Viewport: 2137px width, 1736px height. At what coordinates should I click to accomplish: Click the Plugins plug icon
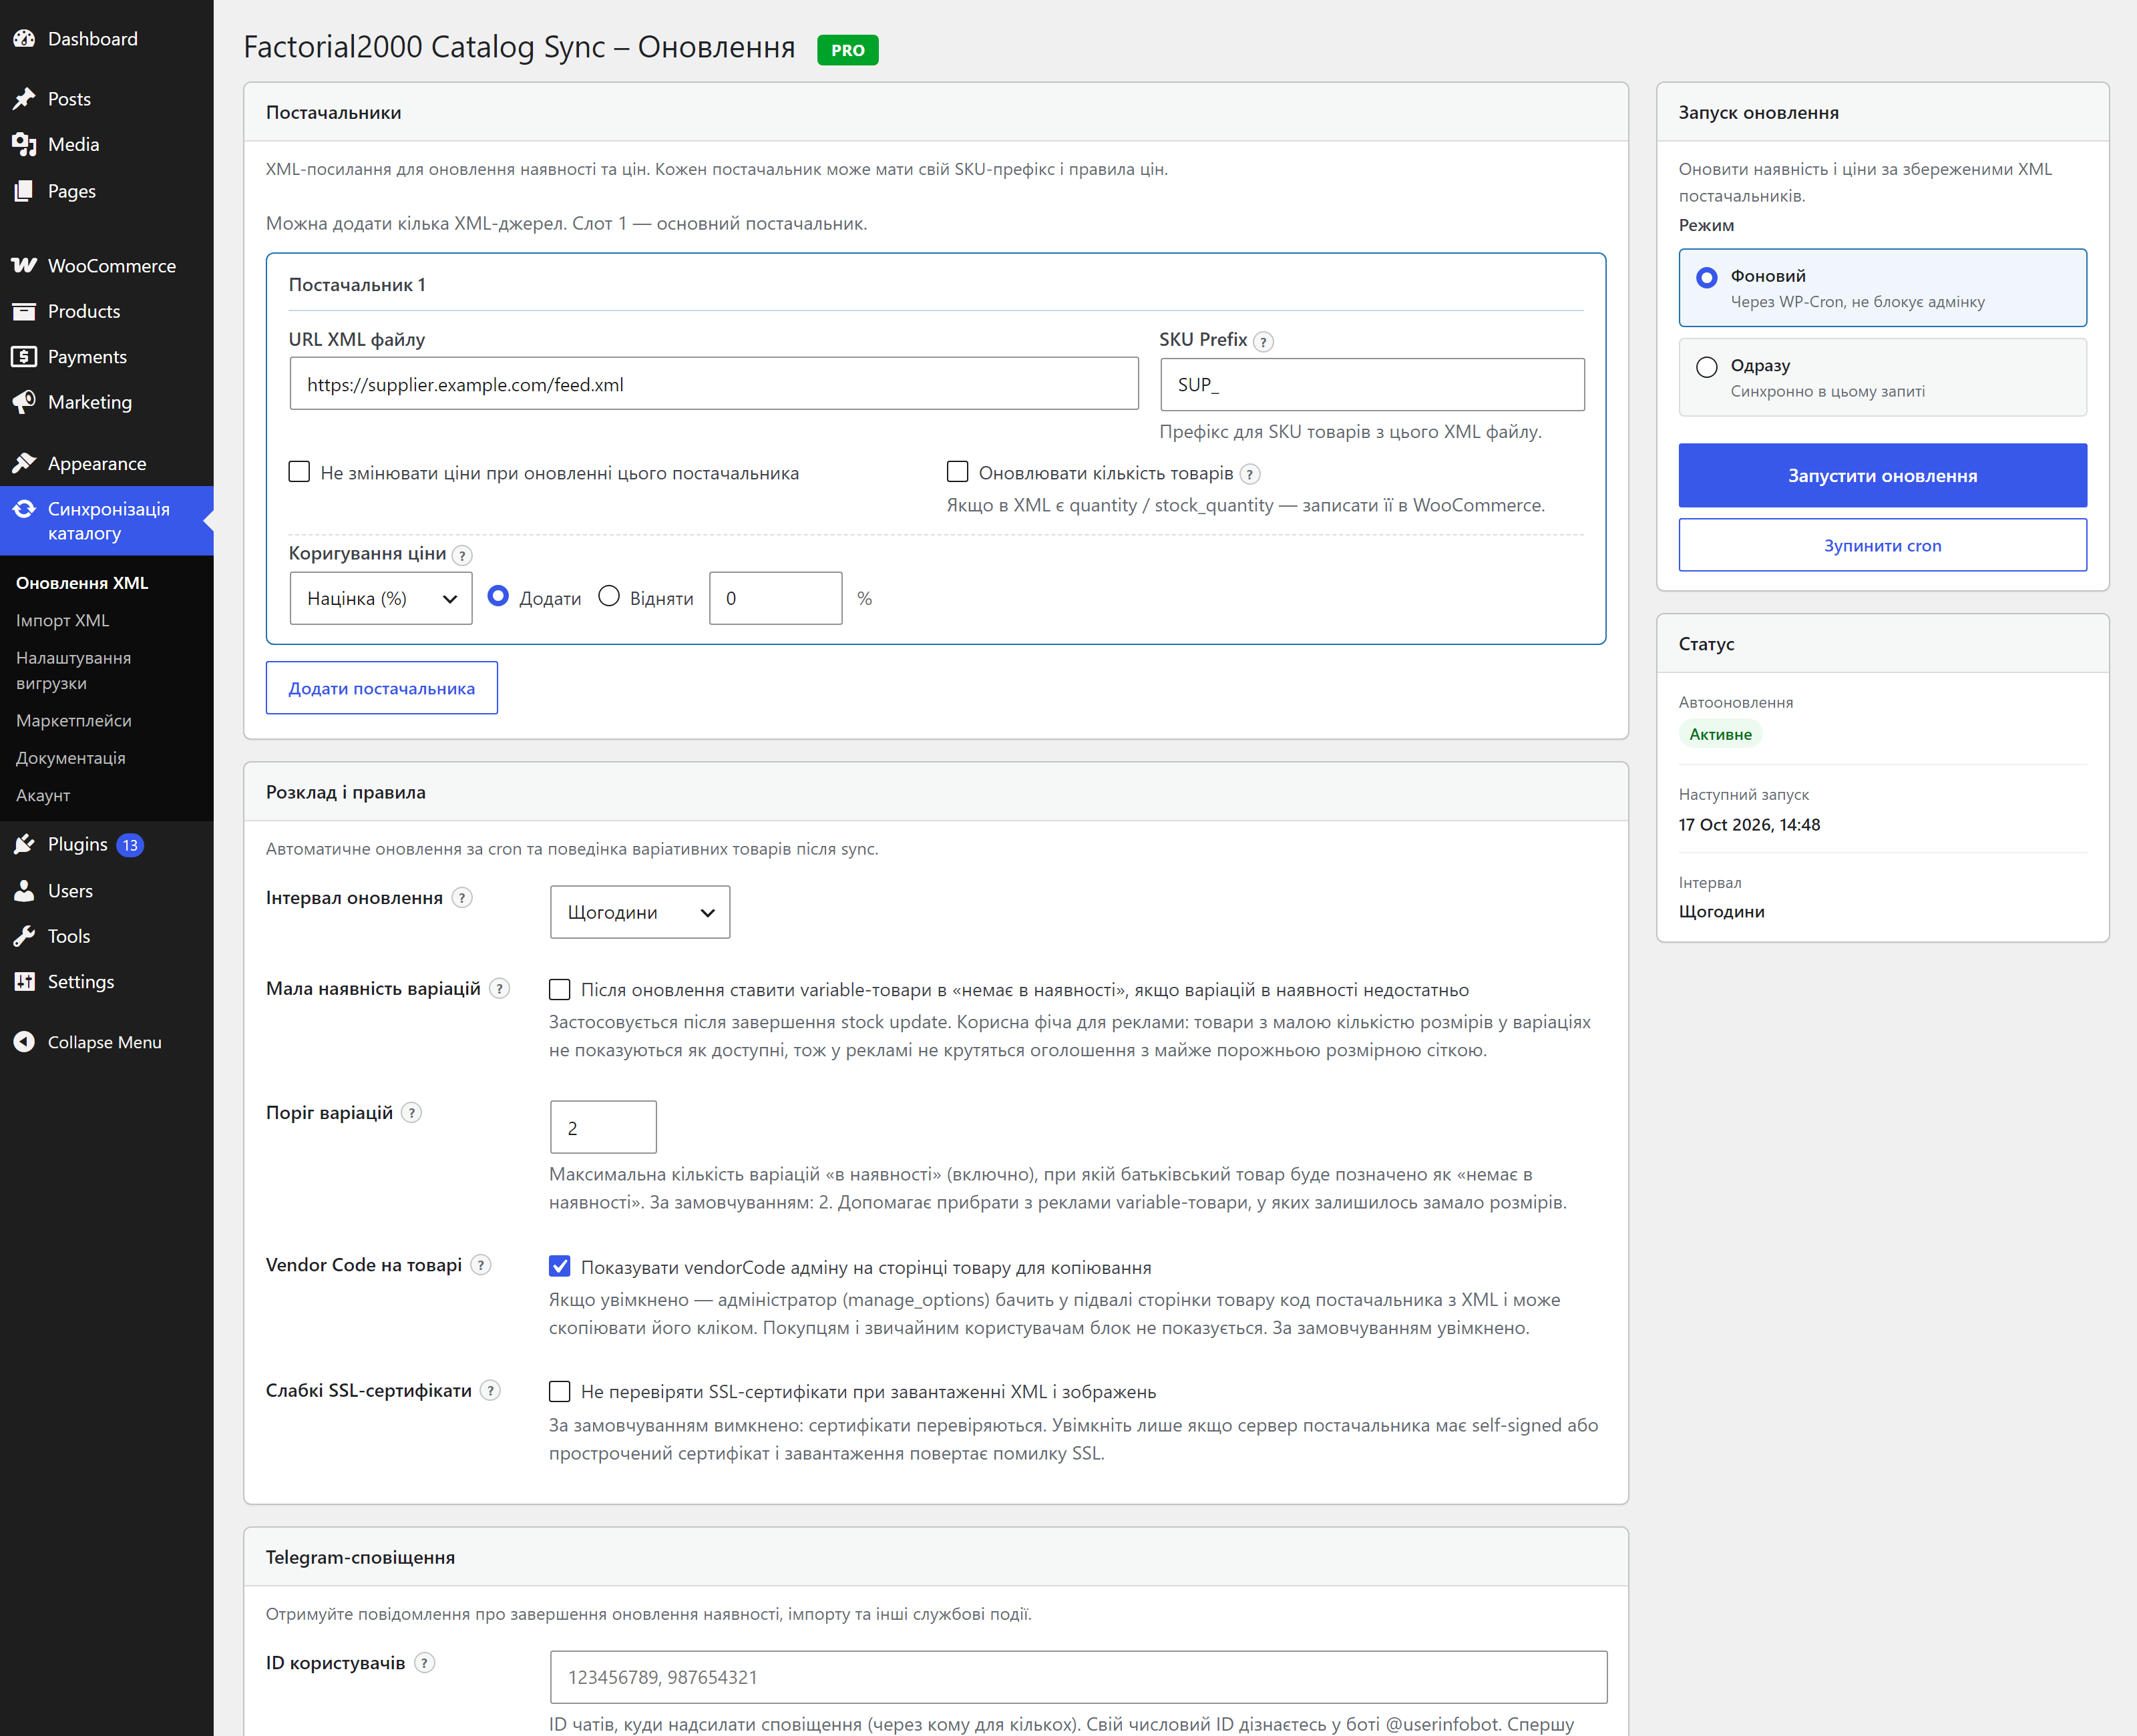tap(24, 845)
